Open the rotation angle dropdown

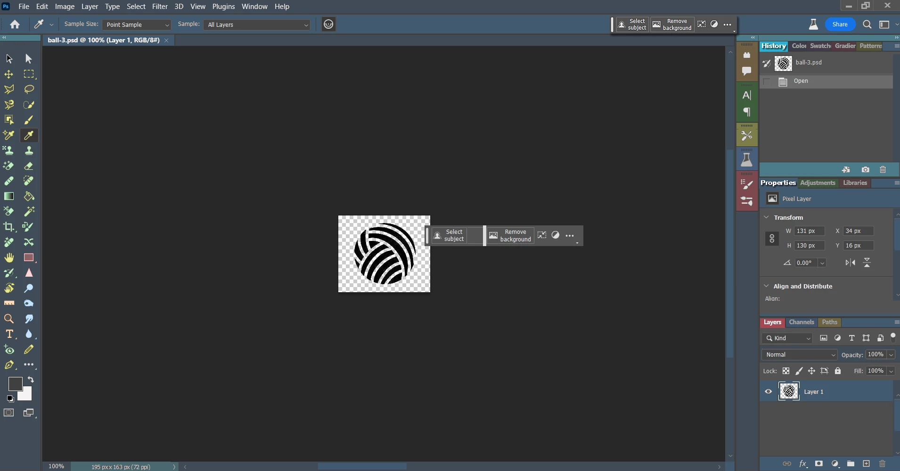tap(822, 263)
